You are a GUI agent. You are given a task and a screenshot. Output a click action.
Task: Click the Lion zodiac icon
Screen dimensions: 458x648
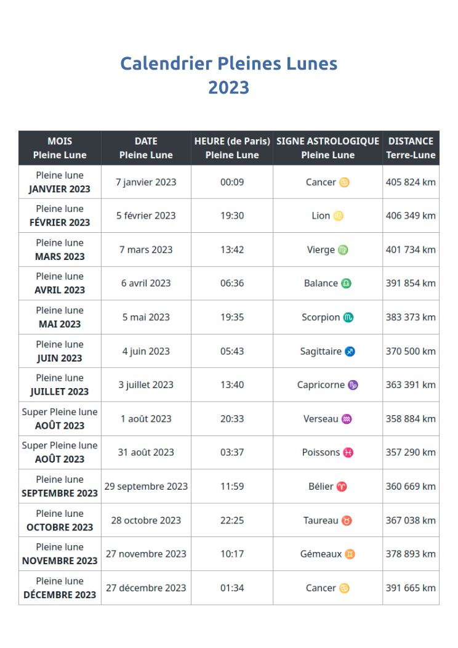[x=338, y=216]
